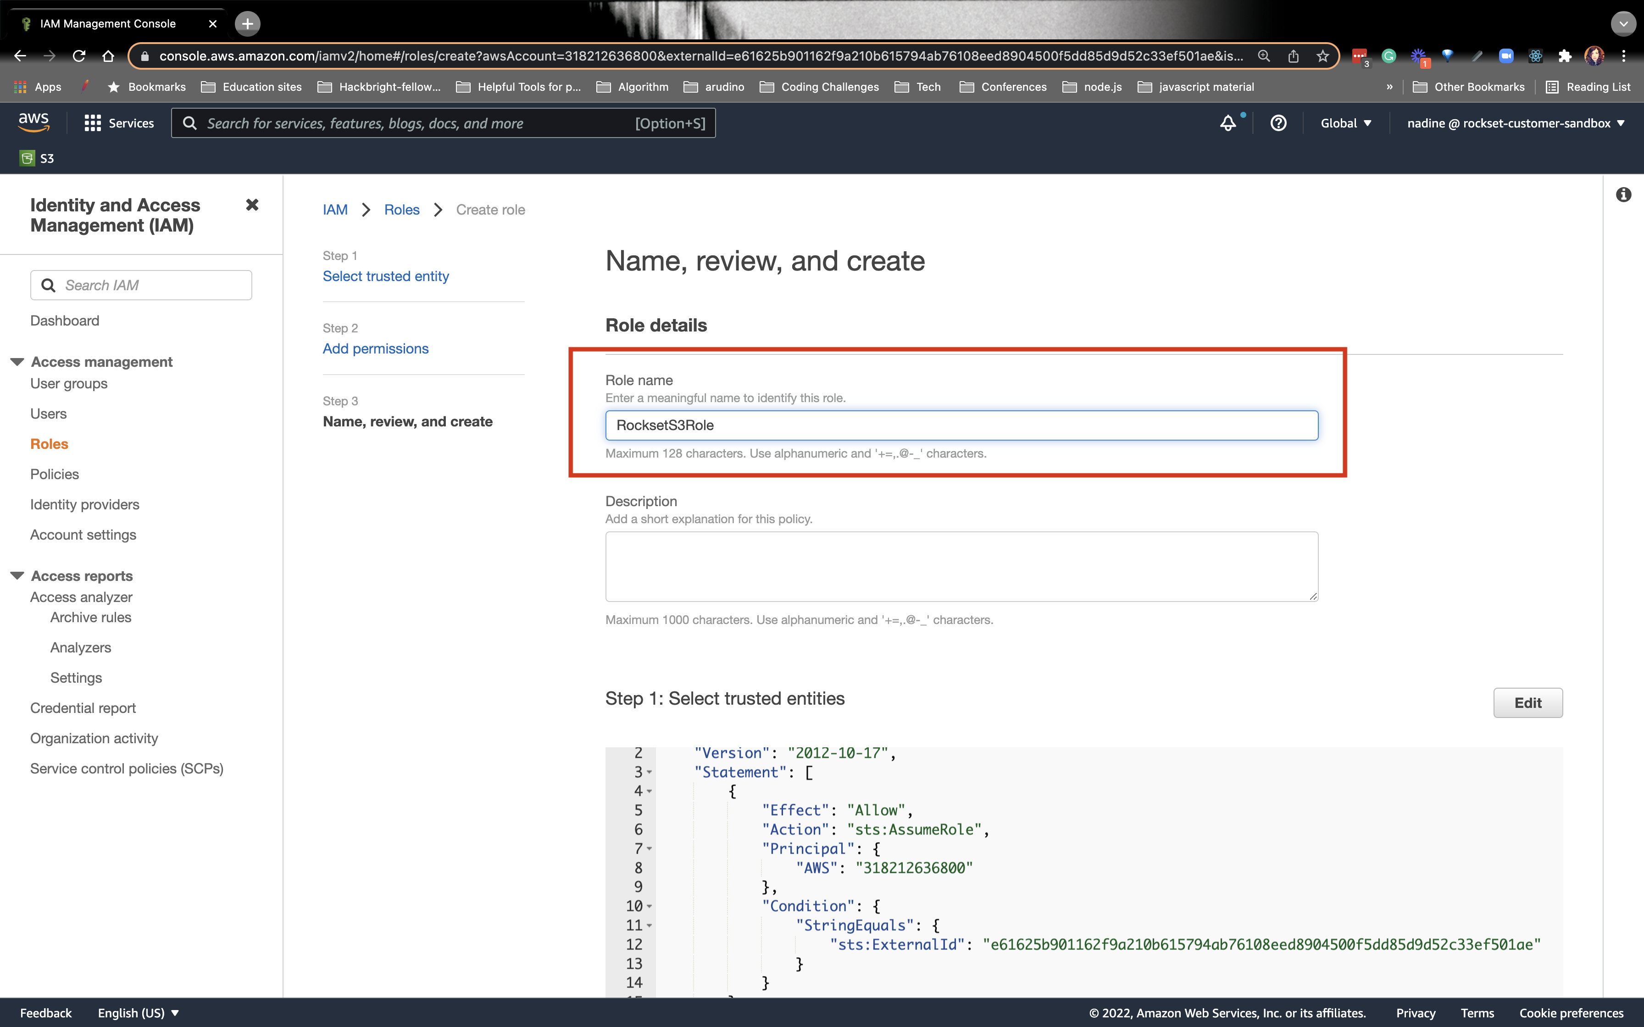Open a new browser tab
1644x1027 pixels.
click(247, 24)
